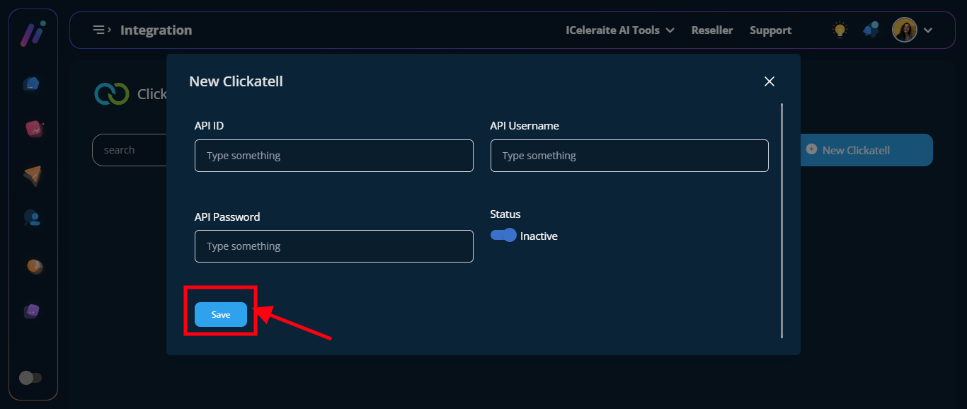Open the Reseller menu item
This screenshot has width=967, height=409.
tap(711, 30)
